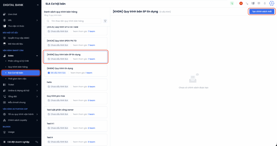Click the help question mark icon
Image resolution: width=277 pixels, height=146 pixels.
(259, 4)
